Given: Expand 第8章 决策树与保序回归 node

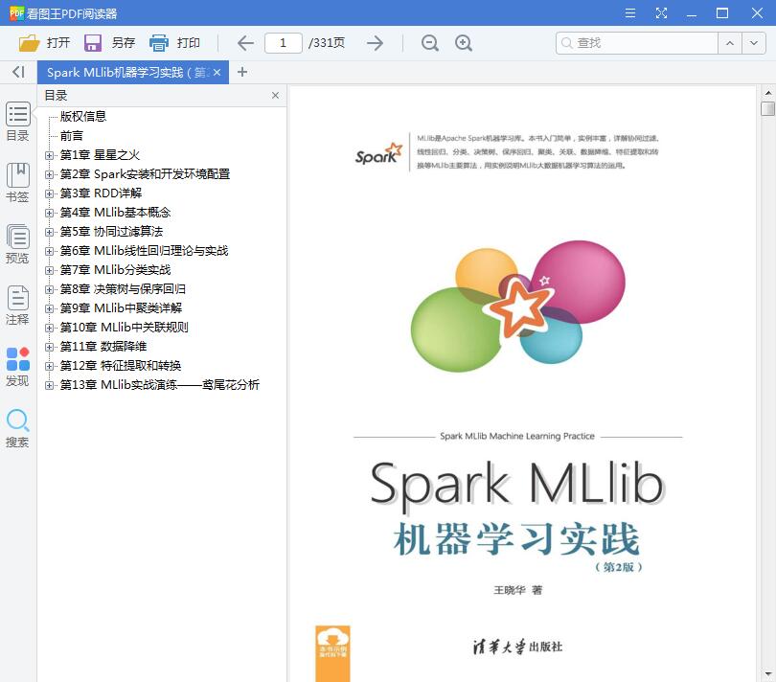Looking at the screenshot, I should pos(49,289).
